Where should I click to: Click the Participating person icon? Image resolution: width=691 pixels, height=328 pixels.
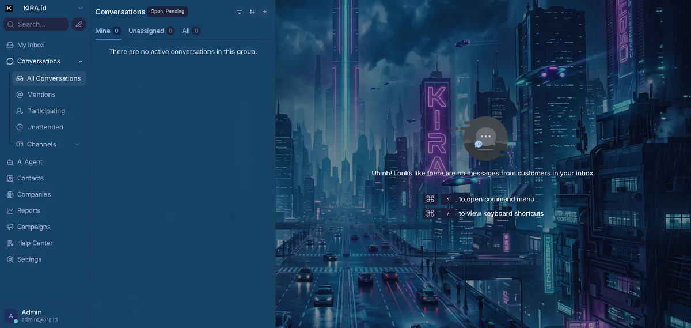[x=20, y=111]
